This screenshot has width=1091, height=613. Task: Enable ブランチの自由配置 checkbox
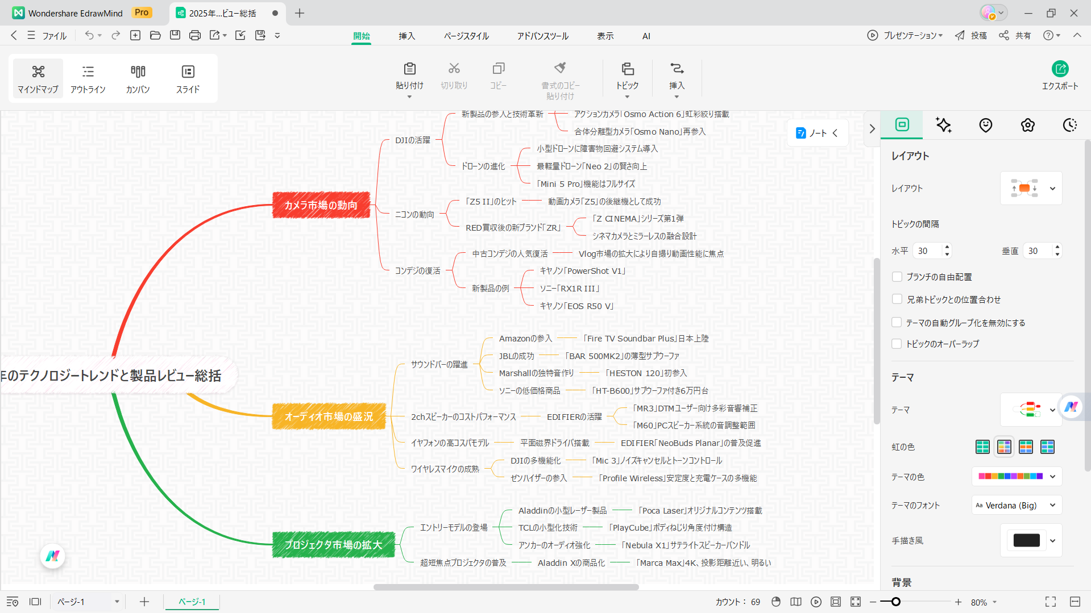[897, 277]
